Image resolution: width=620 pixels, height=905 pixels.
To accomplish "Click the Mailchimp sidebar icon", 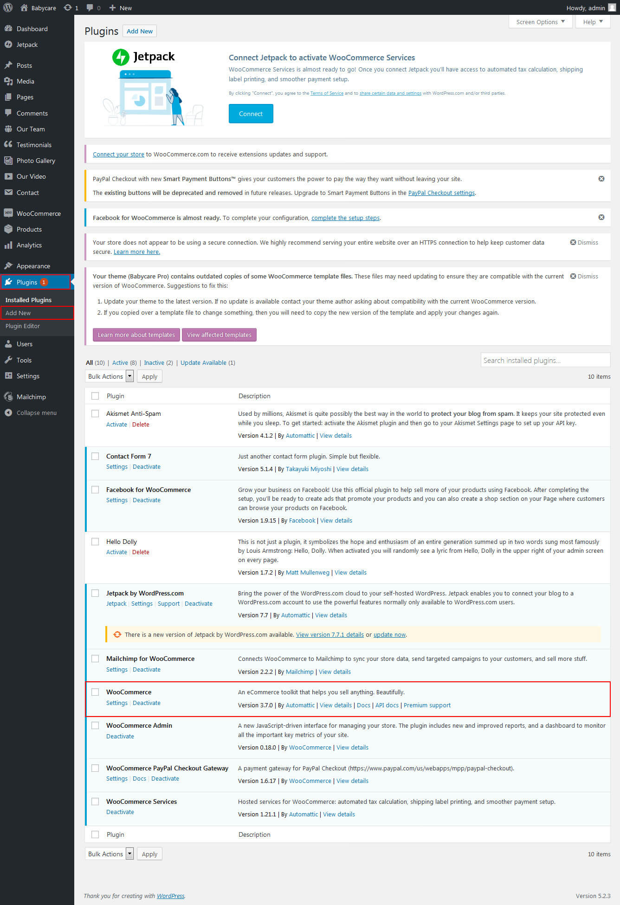I will coord(8,397).
